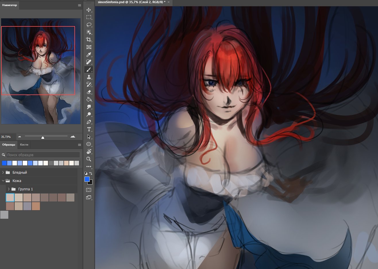Screen dimensions: 378x269
Task: Select the Pen tool
Action: tap(89, 122)
